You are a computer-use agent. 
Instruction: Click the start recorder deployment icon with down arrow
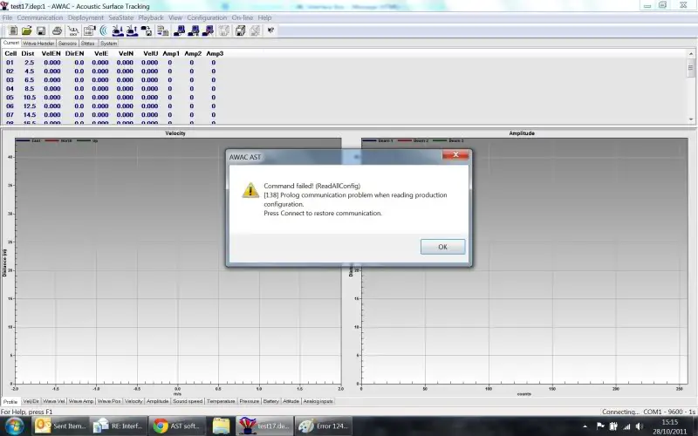[118, 31]
